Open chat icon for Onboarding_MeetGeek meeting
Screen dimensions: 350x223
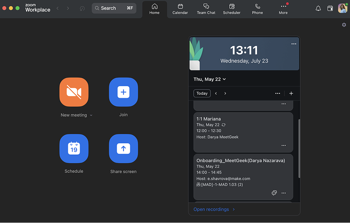pos(274,193)
